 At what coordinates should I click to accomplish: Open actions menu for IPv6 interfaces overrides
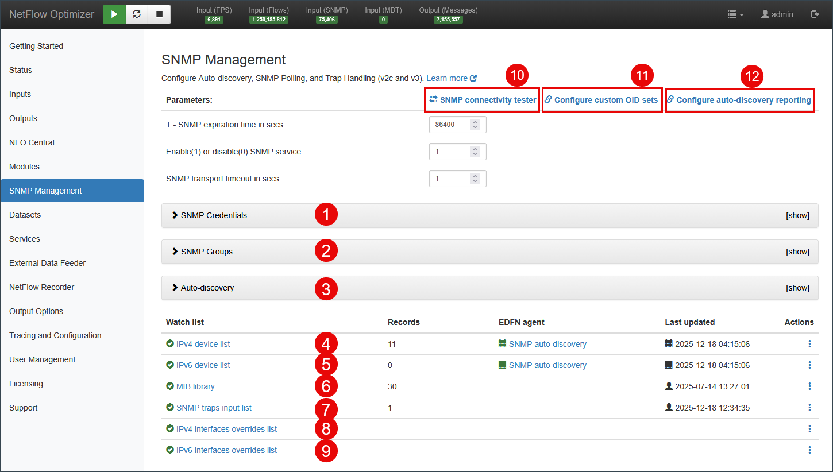coord(809,450)
